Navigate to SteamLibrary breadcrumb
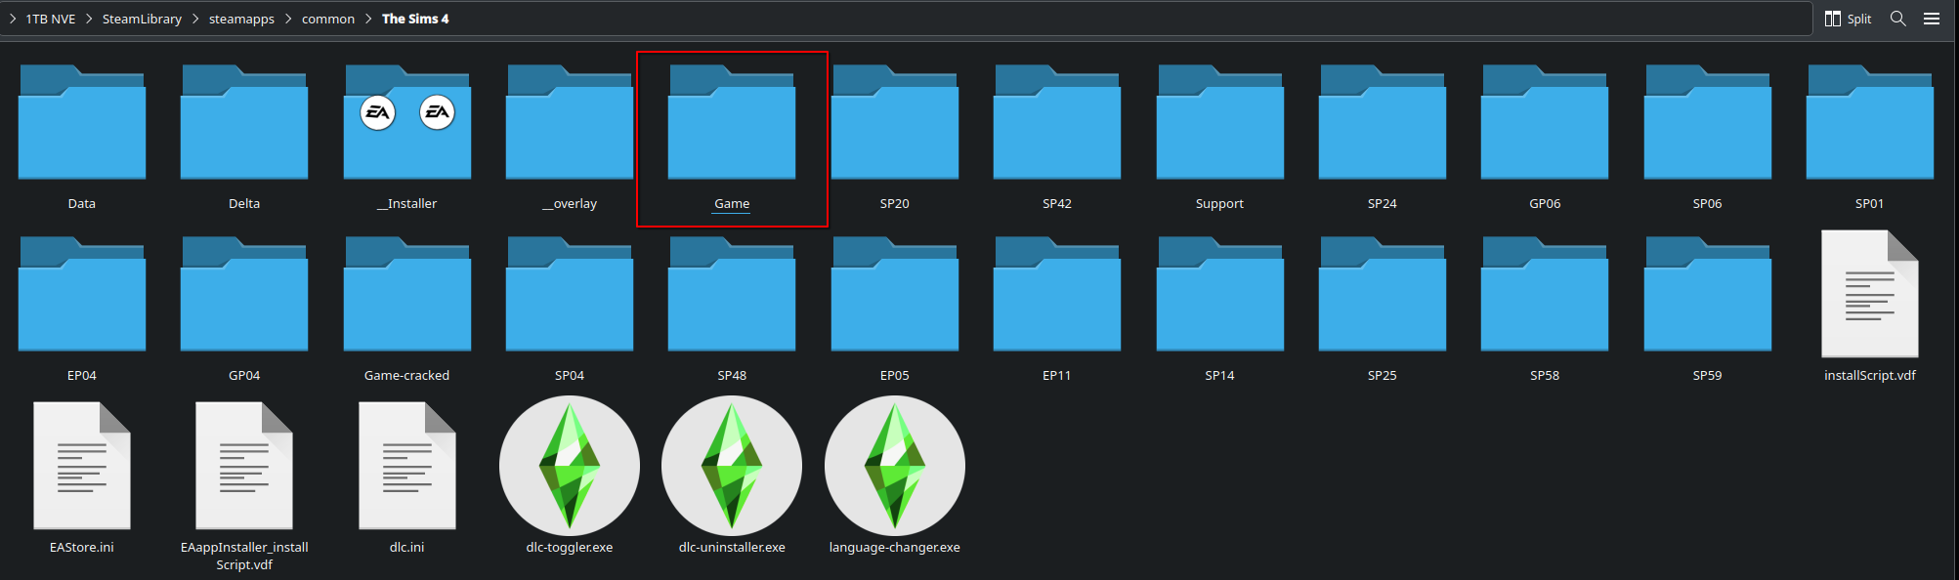The height and width of the screenshot is (580, 1959). pyautogui.click(x=142, y=19)
